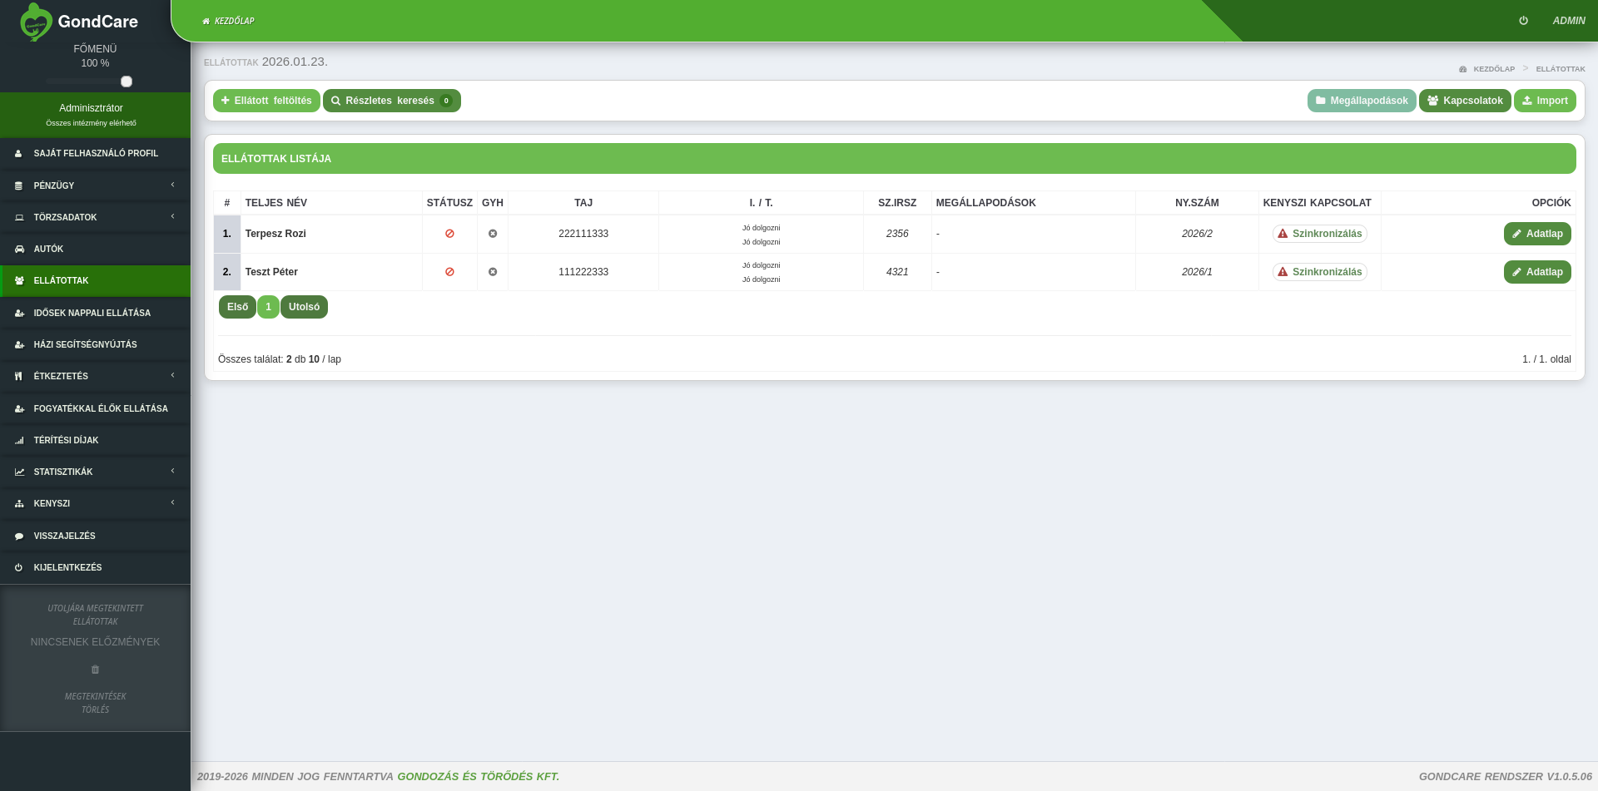Viewport: 1598px width, 791px height.
Task: Expand the Törzsadatok sidebar submenu
Action: 95,217
